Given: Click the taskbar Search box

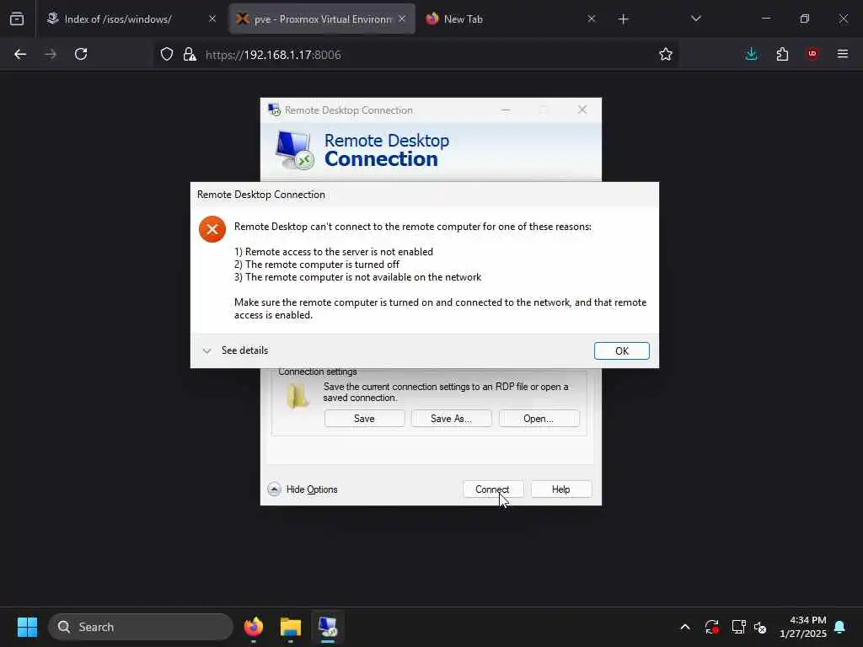Looking at the screenshot, I should (141, 627).
